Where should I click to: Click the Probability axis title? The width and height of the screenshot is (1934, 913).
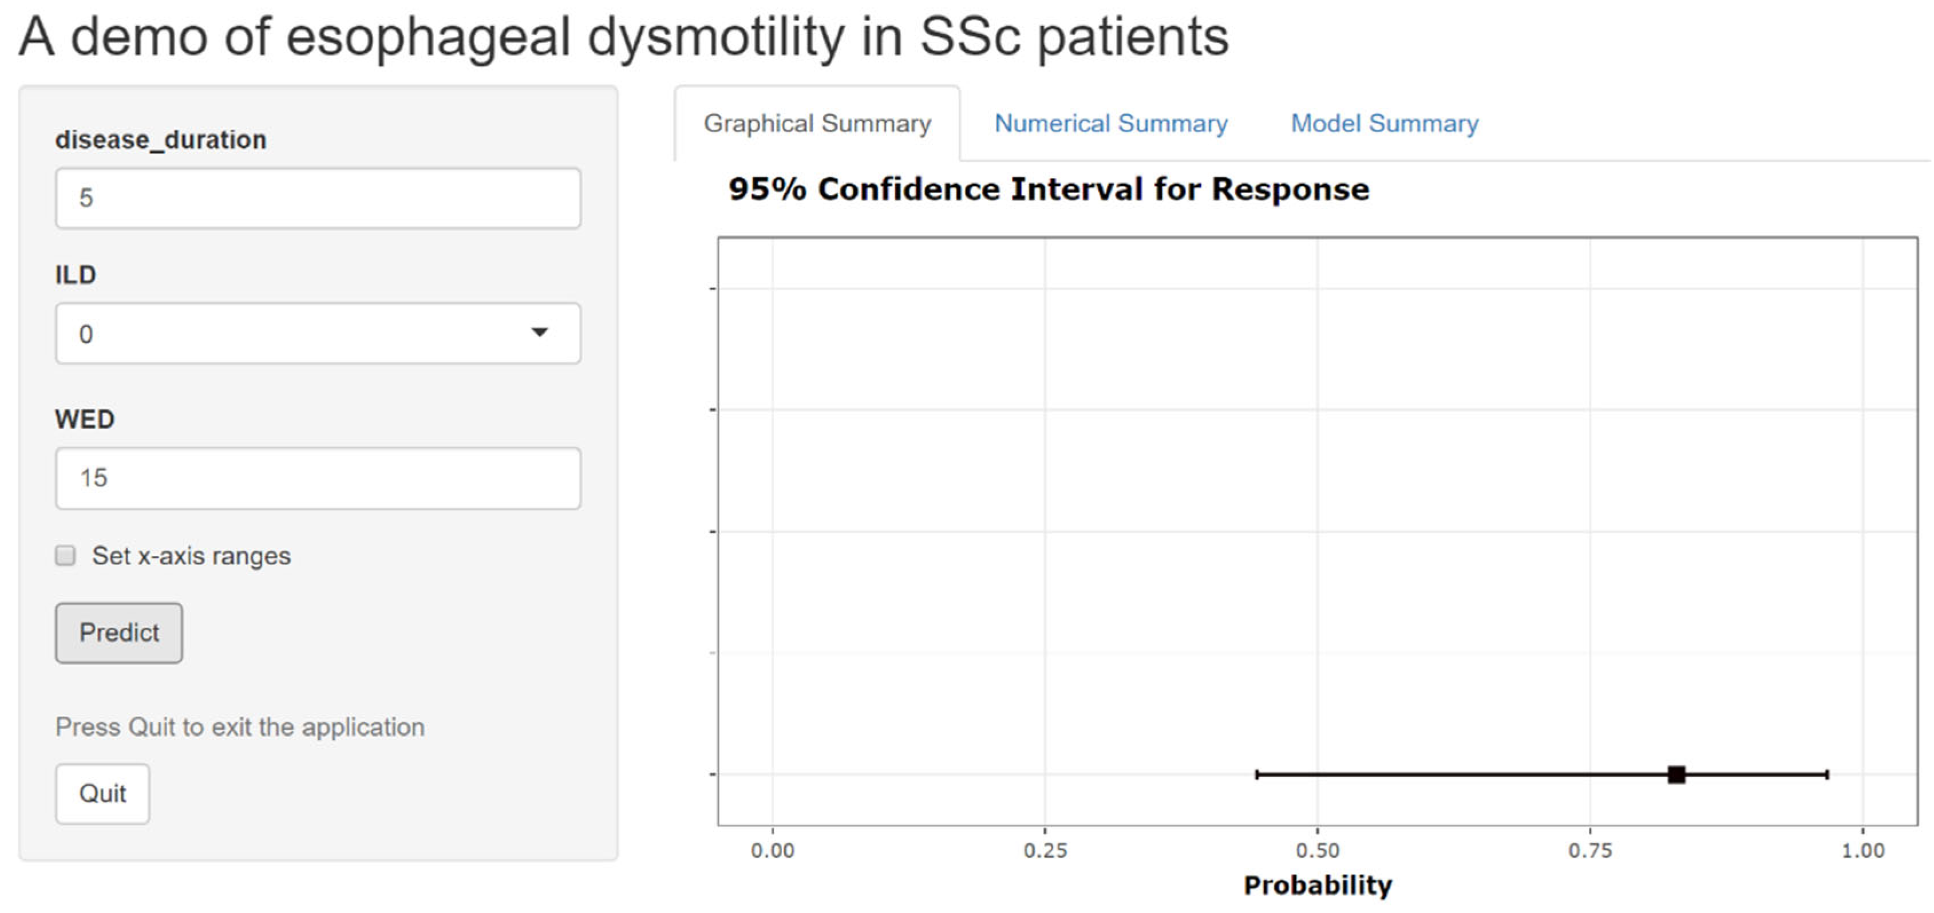(1317, 885)
